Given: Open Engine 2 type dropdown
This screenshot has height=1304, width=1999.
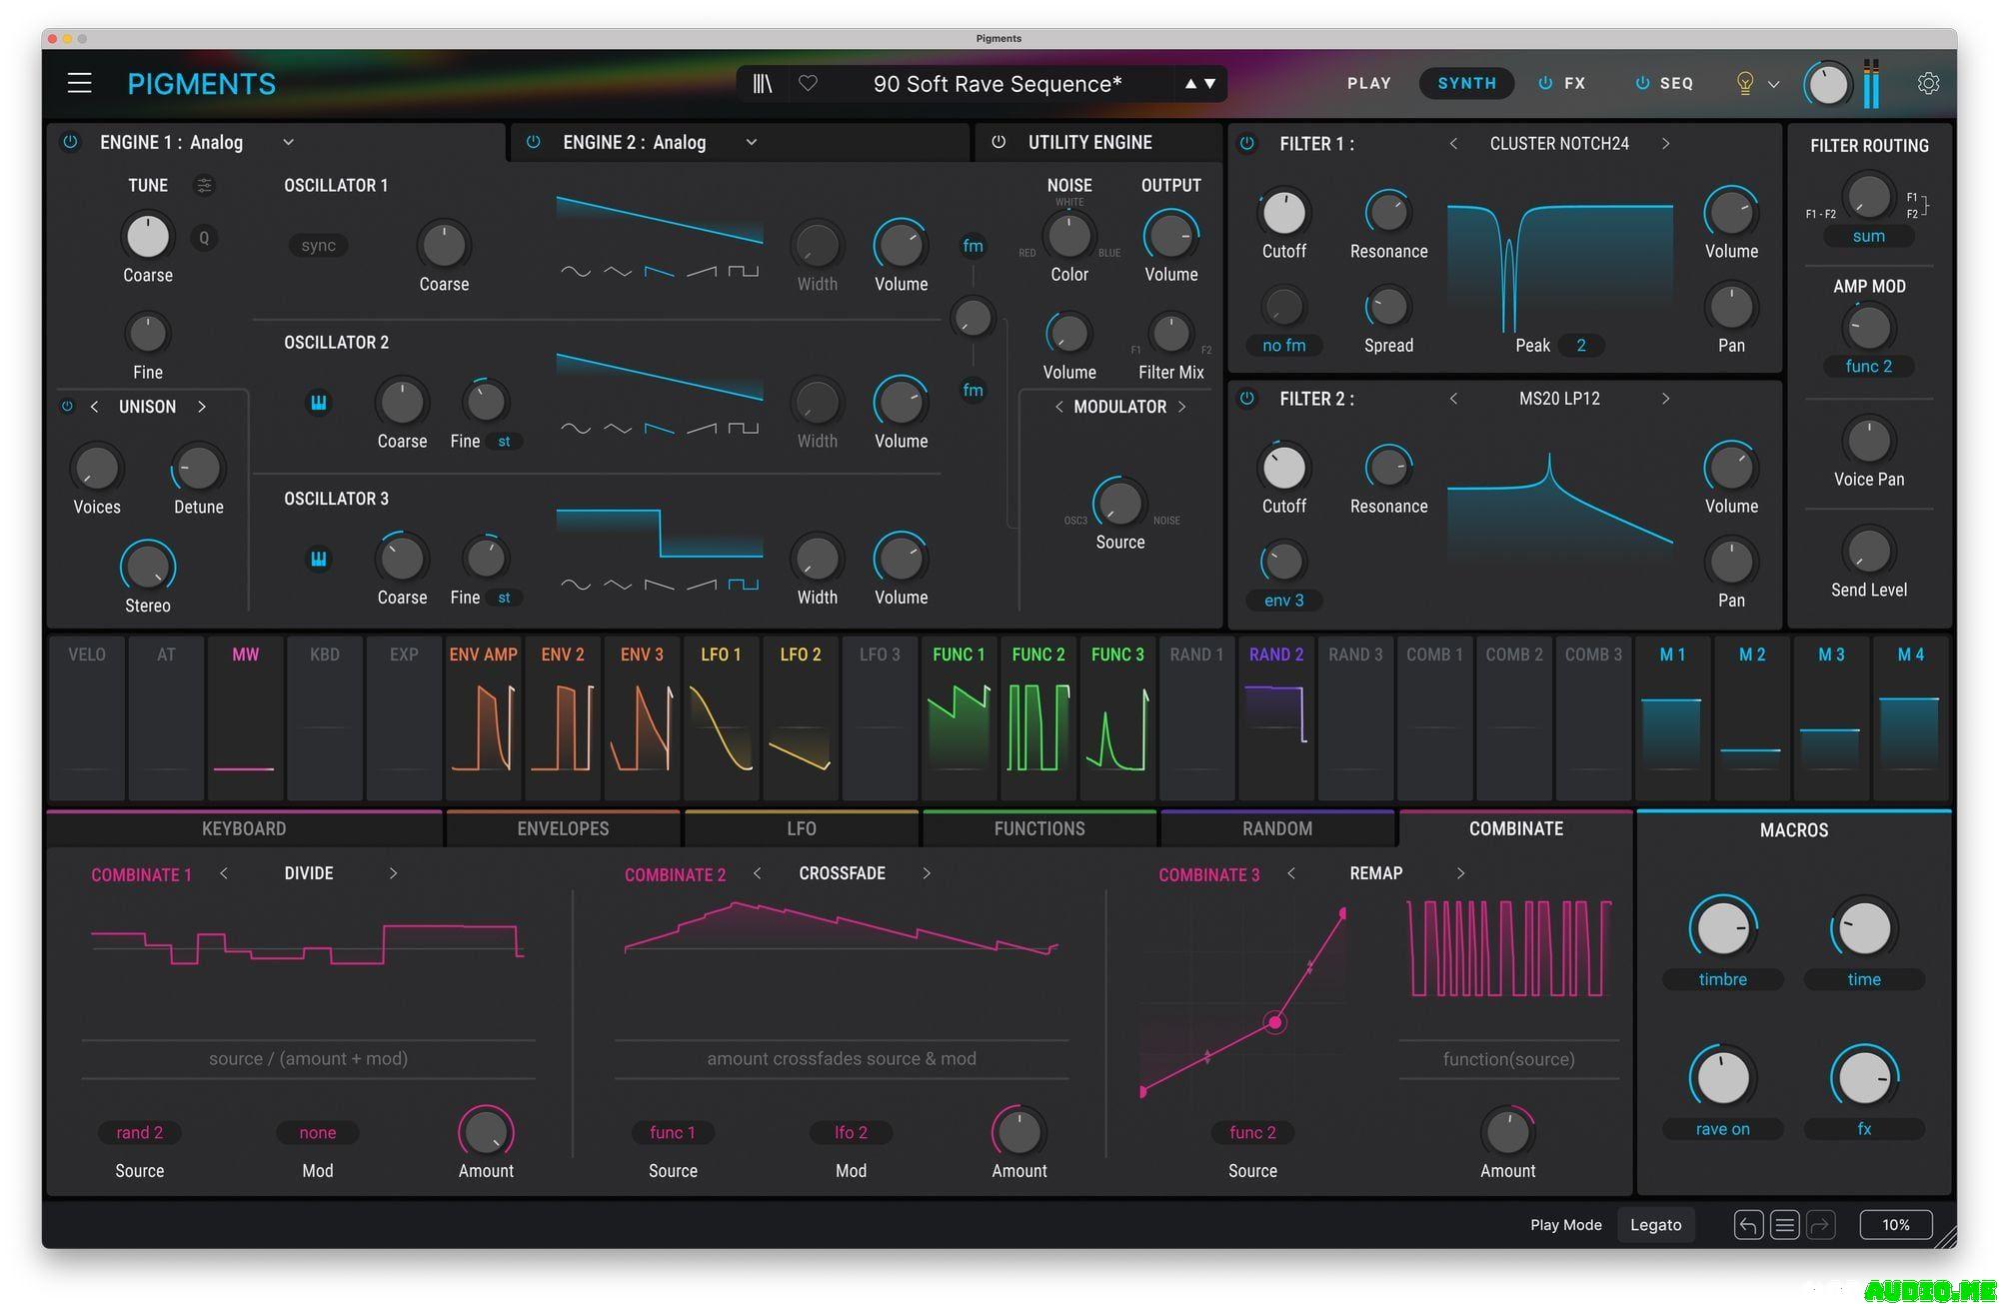Looking at the screenshot, I should click(x=752, y=142).
